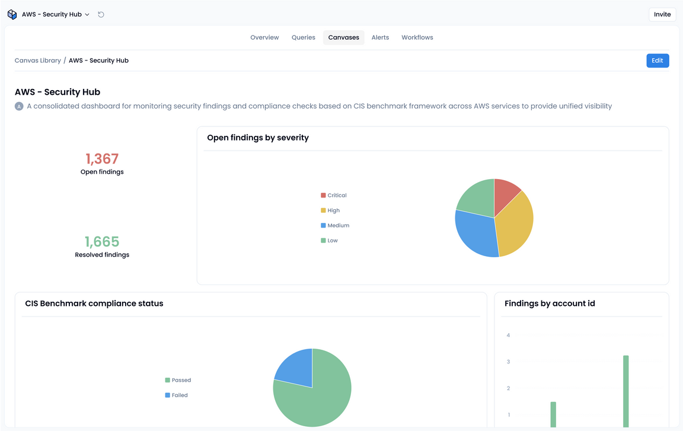Follow the Canvas Library breadcrumb link

[x=38, y=60]
